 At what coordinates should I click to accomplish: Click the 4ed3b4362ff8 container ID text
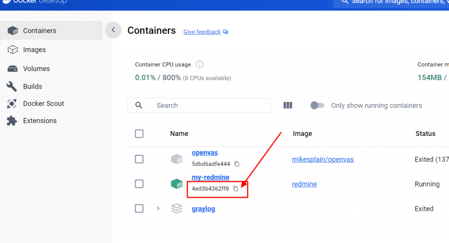click(210, 189)
